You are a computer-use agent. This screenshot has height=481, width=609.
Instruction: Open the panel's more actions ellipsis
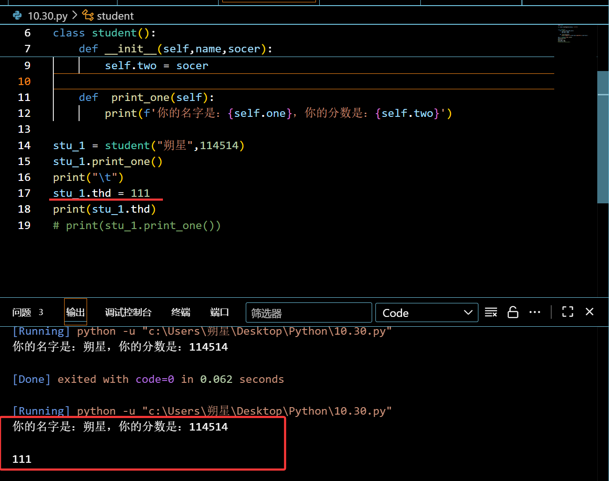point(535,312)
